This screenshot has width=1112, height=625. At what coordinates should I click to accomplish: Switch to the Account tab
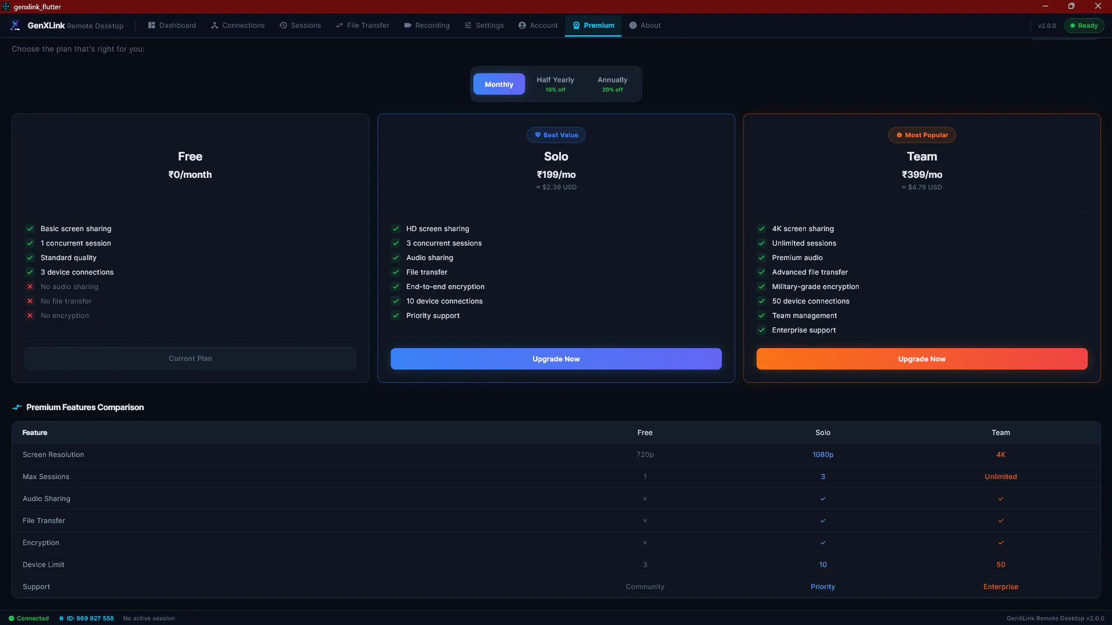point(538,25)
